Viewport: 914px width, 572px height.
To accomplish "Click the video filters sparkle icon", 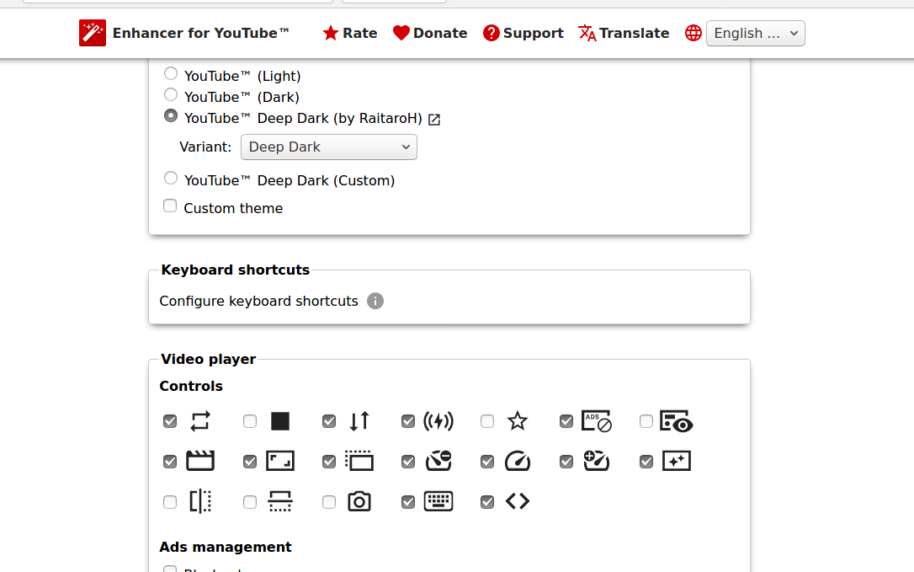I will click(676, 461).
